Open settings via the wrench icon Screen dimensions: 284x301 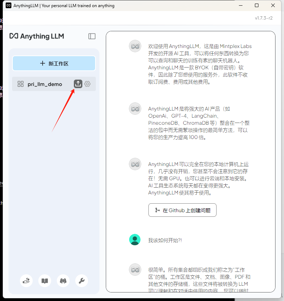click(82, 281)
